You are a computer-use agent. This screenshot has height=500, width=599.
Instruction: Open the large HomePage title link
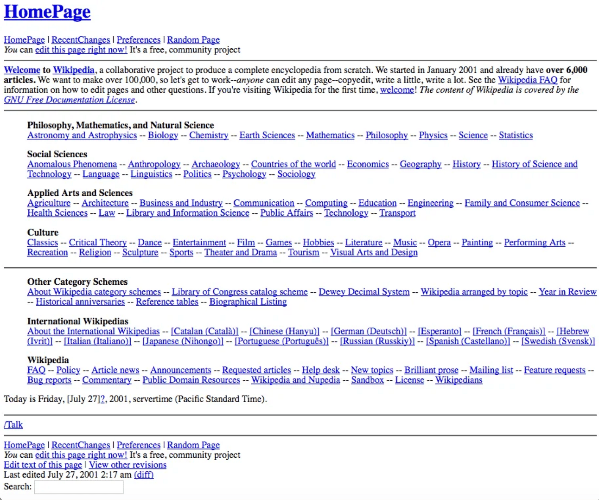pyautogui.click(x=47, y=12)
